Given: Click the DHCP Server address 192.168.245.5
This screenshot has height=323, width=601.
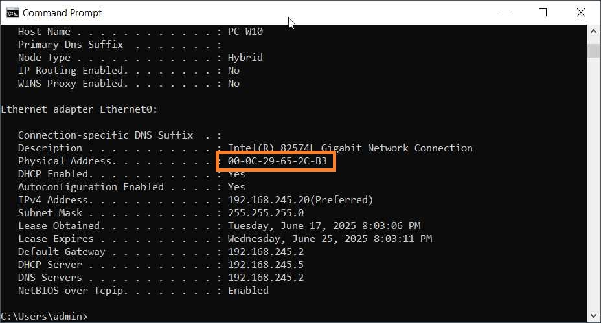Looking at the screenshot, I should [x=266, y=265].
